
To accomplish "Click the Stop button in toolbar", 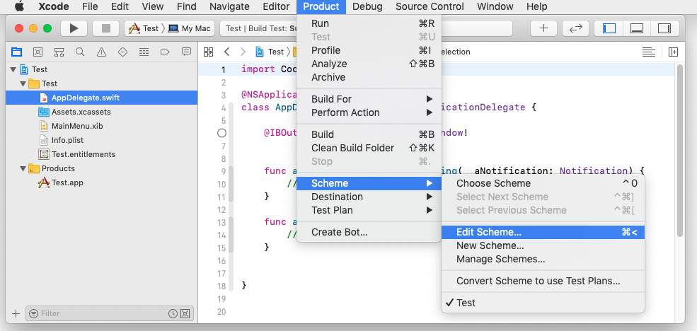I will pos(106,28).
